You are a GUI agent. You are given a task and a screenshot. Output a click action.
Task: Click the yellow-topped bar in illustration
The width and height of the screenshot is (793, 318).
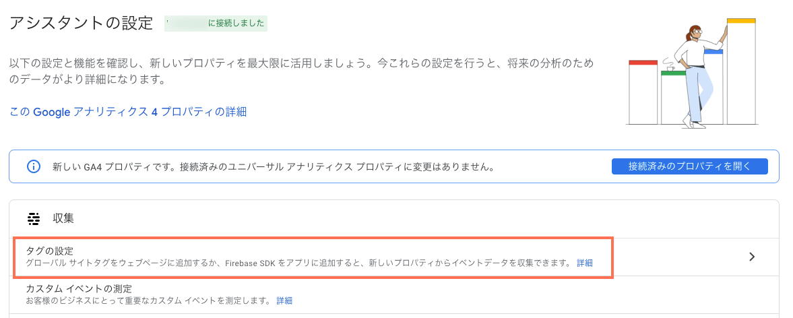(x=741, y=71)
